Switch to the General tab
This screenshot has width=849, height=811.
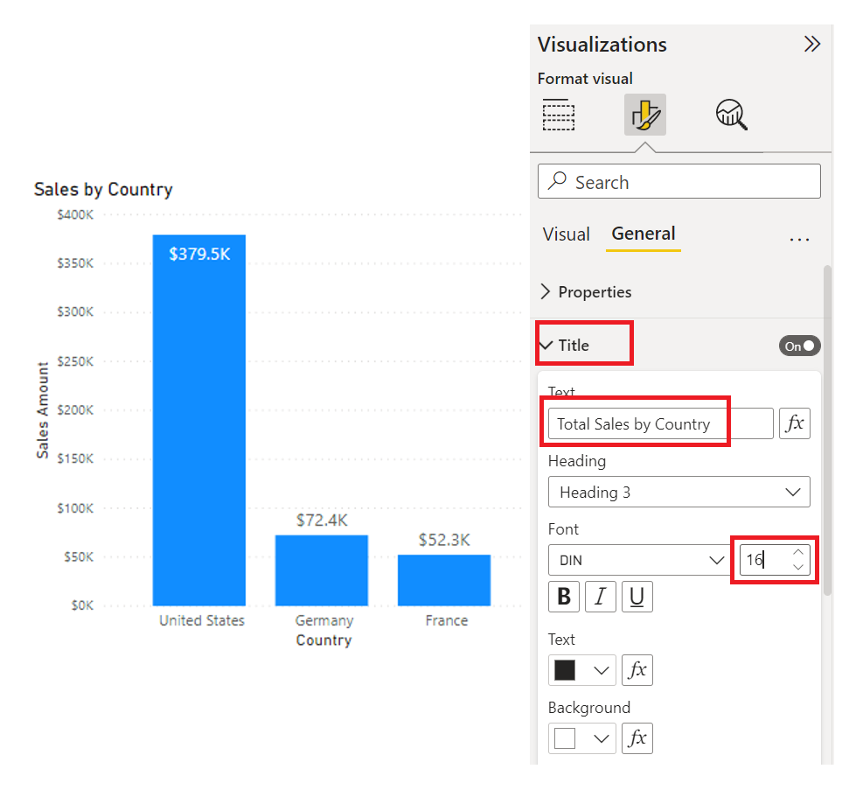644,234
